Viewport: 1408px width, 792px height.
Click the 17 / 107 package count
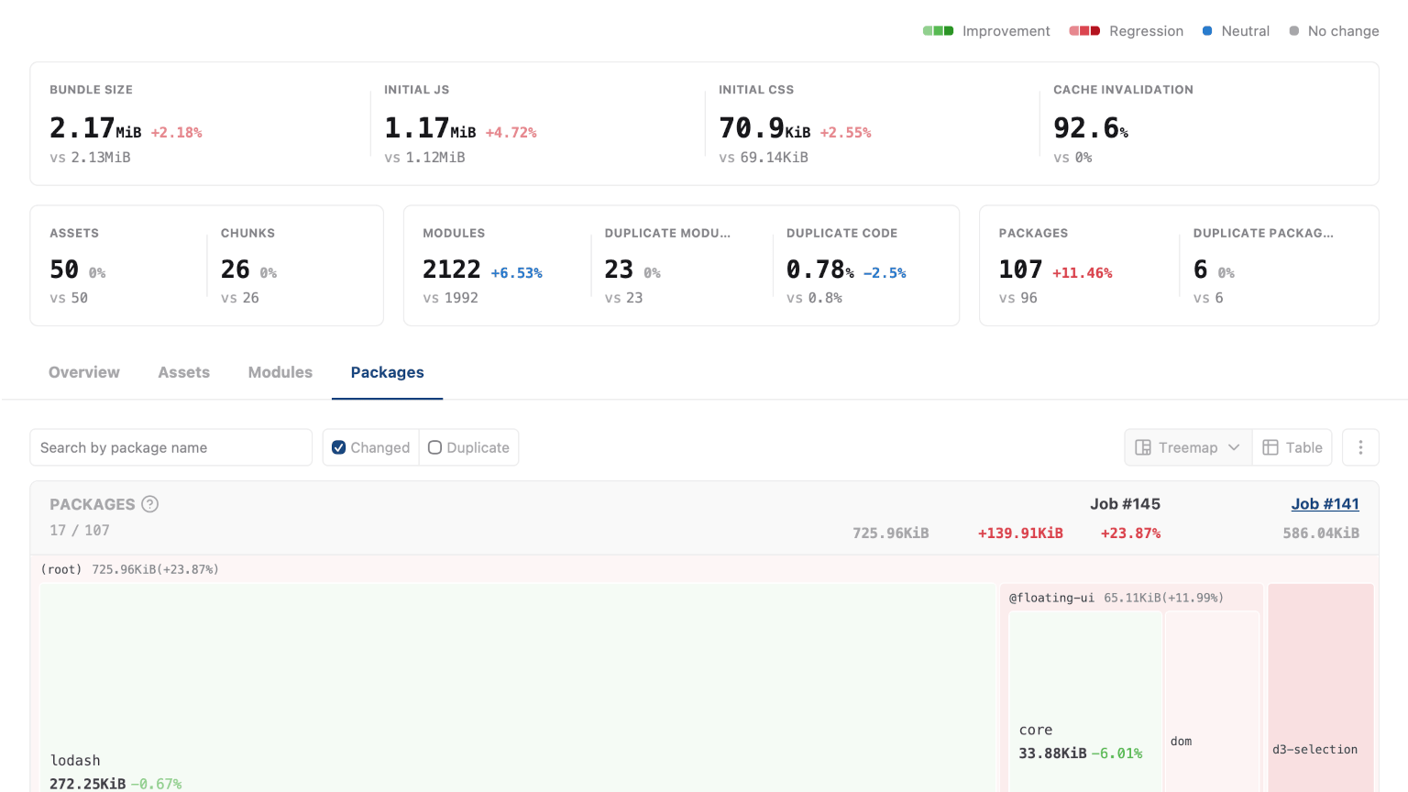[80, 530]
